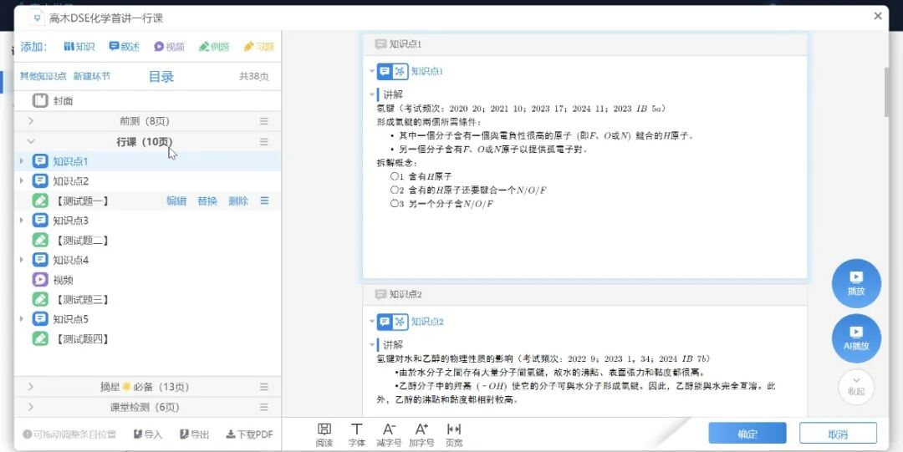
Task: Expand the 课堂检测（6页） section
Action: coord(31,407)
